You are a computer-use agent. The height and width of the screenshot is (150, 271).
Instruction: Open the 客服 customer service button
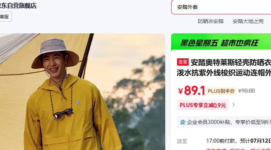coord(4,17)
